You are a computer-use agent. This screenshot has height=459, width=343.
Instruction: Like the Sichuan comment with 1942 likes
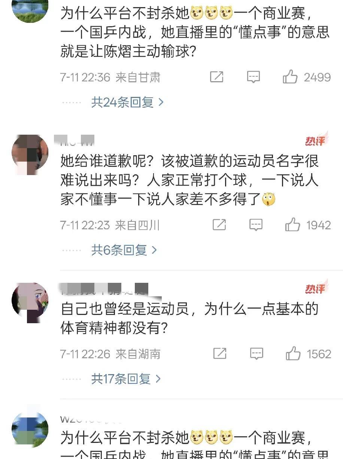click(293, 225)
